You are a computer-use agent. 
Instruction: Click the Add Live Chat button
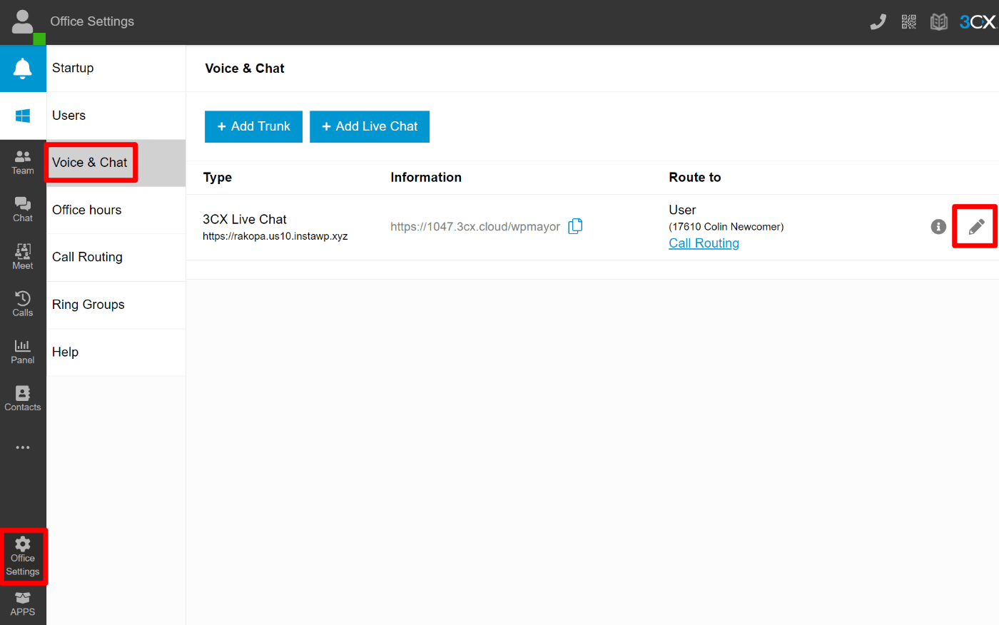(370, 126)
